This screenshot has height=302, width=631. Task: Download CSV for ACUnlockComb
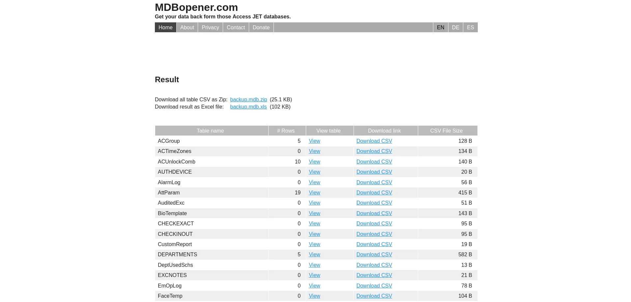(374, 162)
